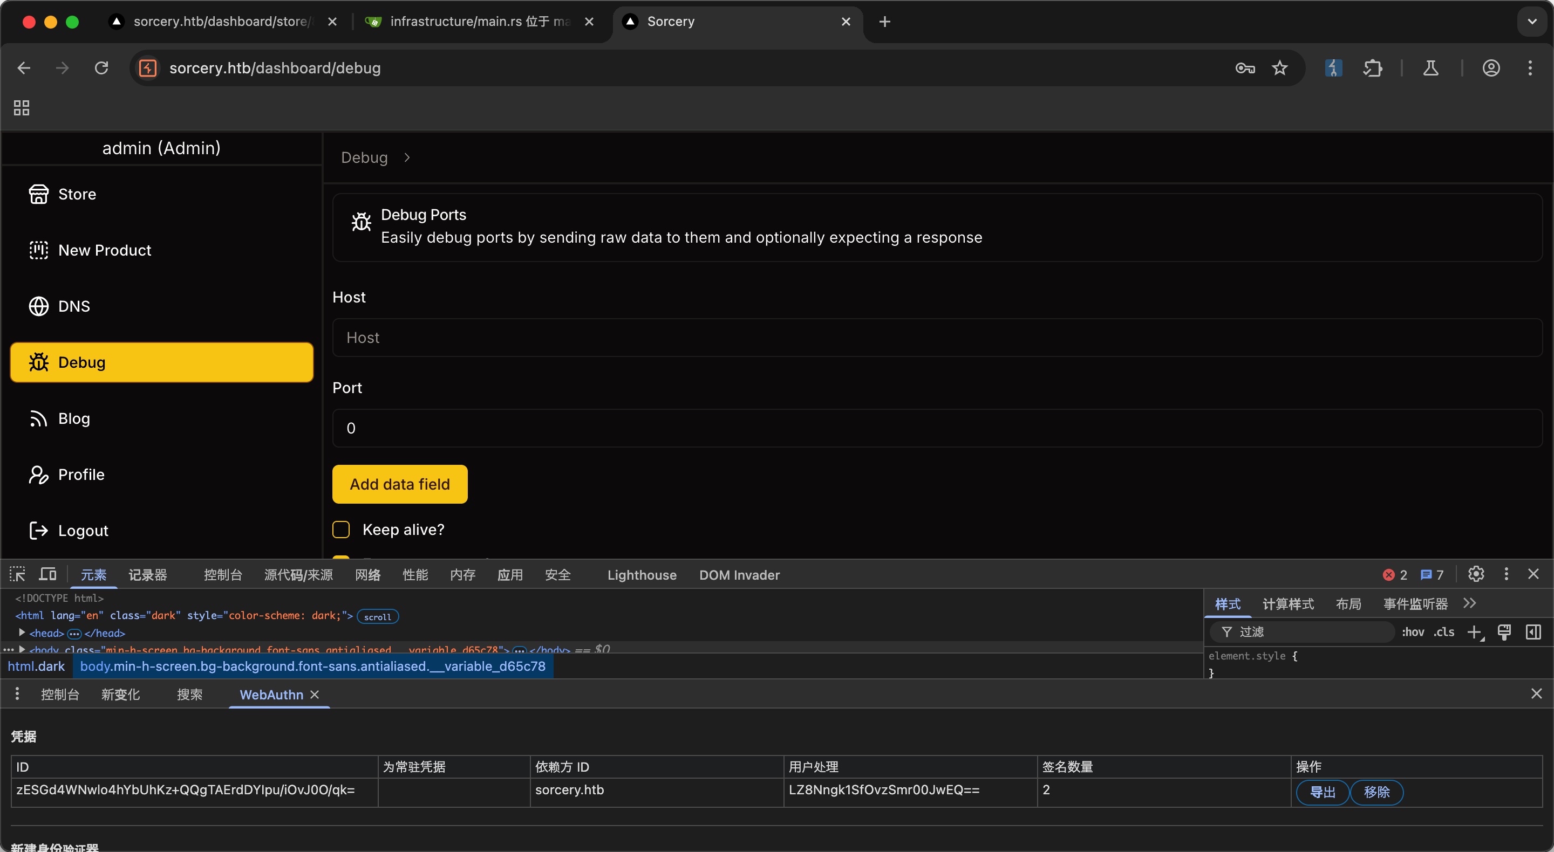Click the bookmark star icon
The image size is (1554, 852).
tap(1279, 68)
